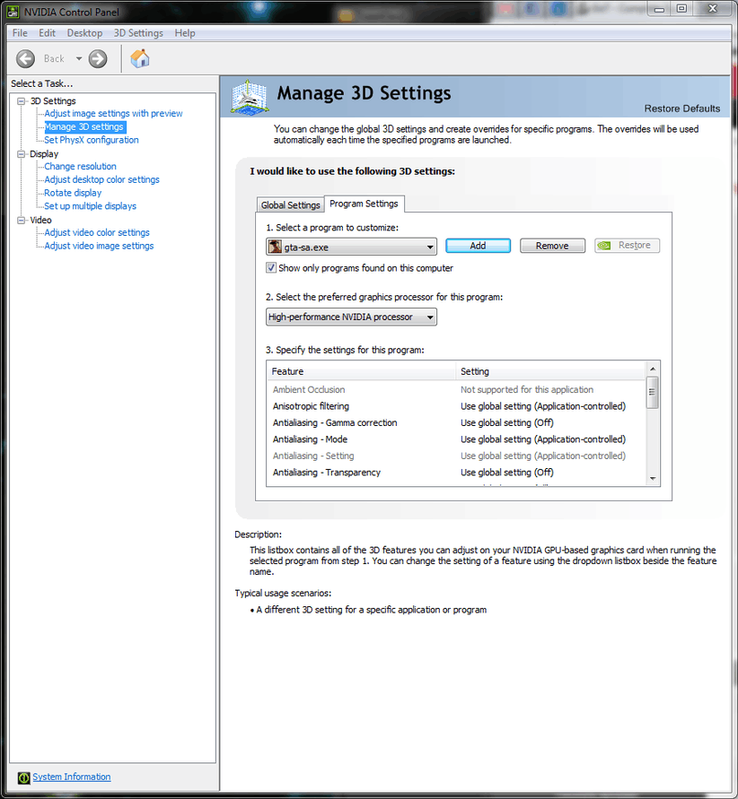Click the Feature column header
Viewport: 738px width, 799px height.
[x=361, y=371]
